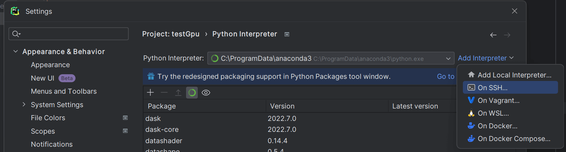This screenshot has height=152, width=566.
Task: Click the project icon beside Scopes
Action: point(125,131)
